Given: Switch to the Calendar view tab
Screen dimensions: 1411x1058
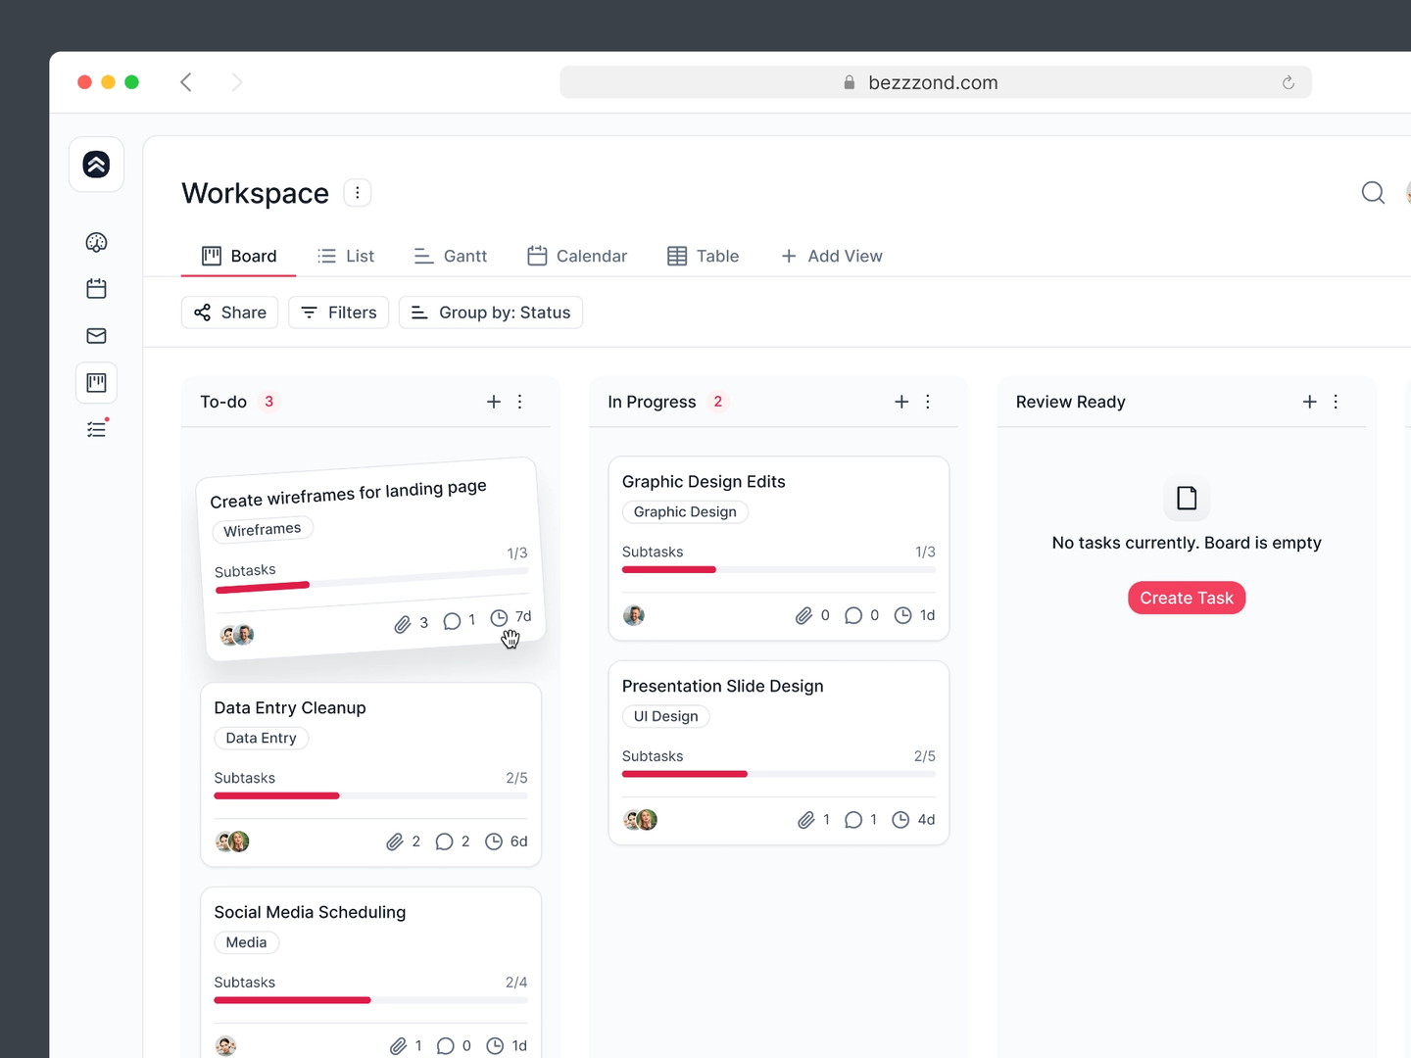Looking at the screenshot, I should point(577,256).
